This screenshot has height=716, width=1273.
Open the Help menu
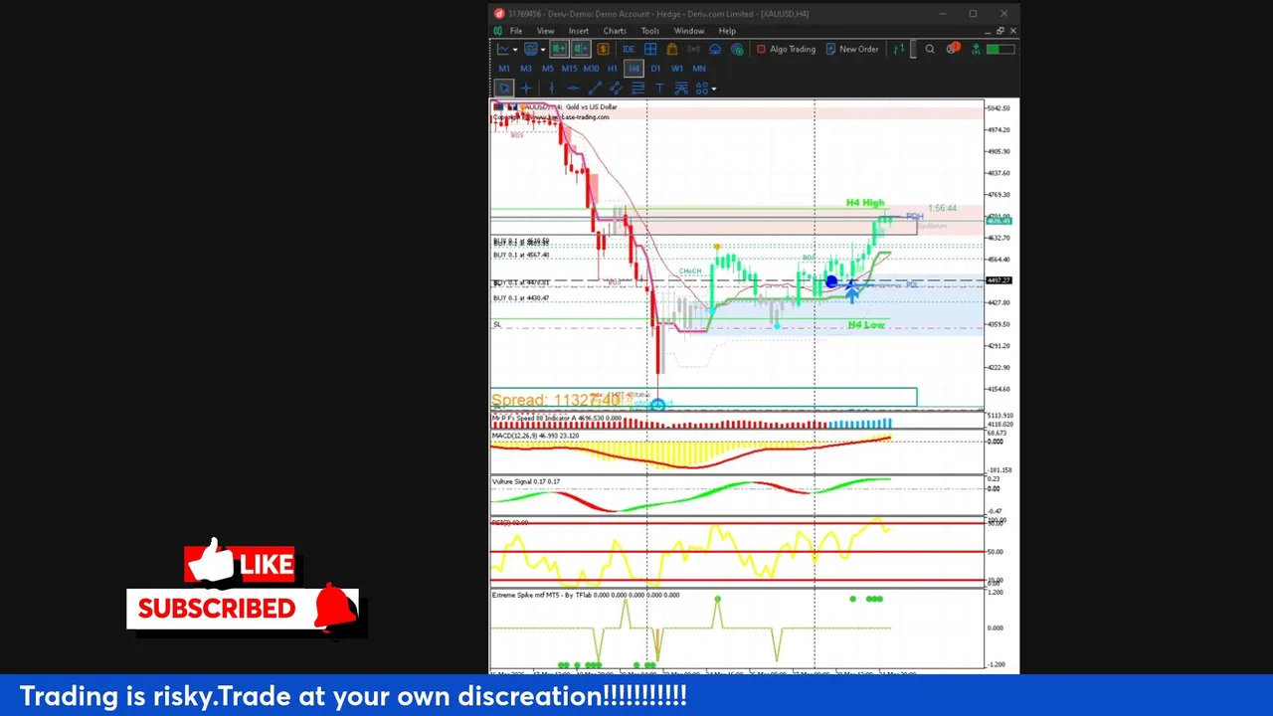click(x=727, y=31)
